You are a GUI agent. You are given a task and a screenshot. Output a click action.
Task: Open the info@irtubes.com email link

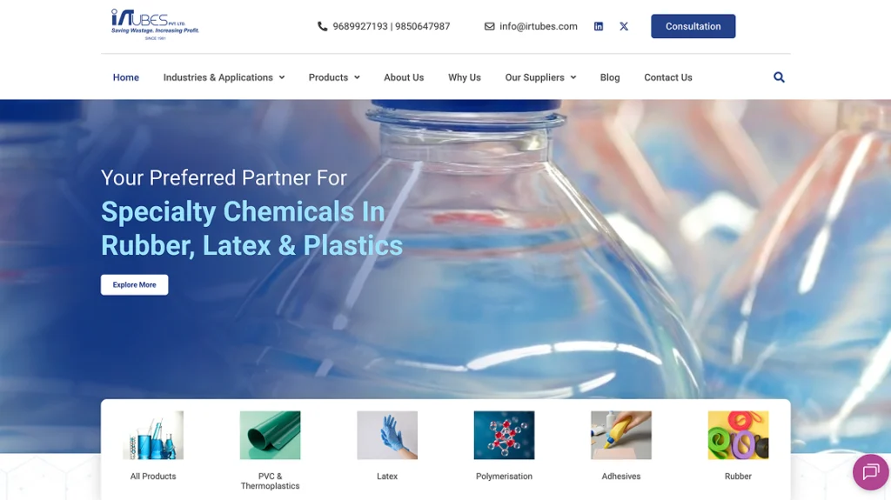coord(538,26)
